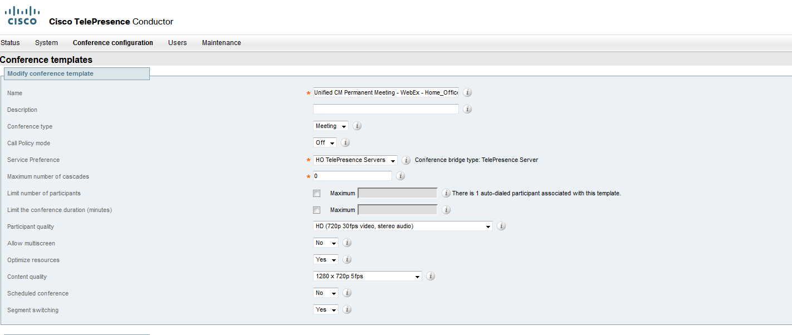Image resolution: width=792 pixels, height=335 pixels.
Task: Click into the Name input field
Action: click(386, 92)
